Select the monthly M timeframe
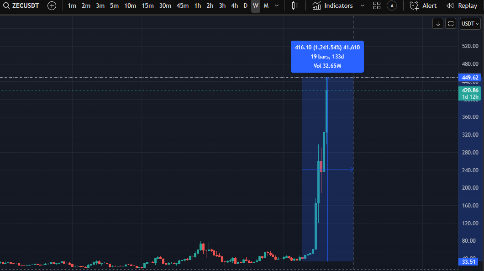484x271 pixels. tap(266, 6)
